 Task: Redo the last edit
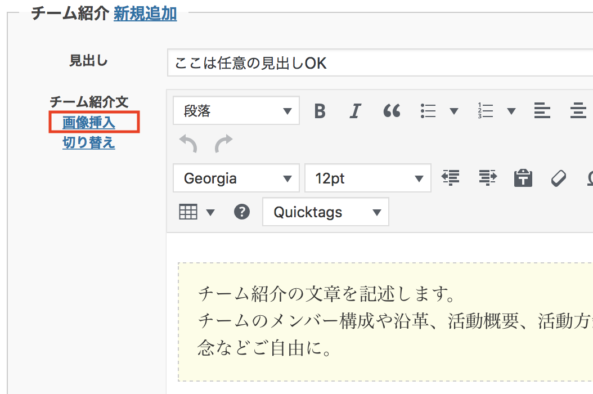pos(223,144)
